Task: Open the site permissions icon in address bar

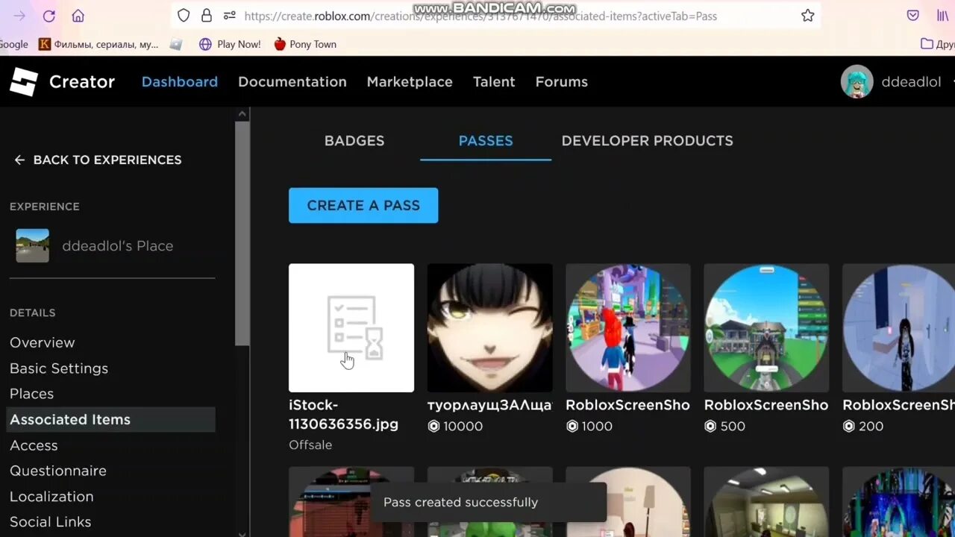Action: tap(230, 15)
